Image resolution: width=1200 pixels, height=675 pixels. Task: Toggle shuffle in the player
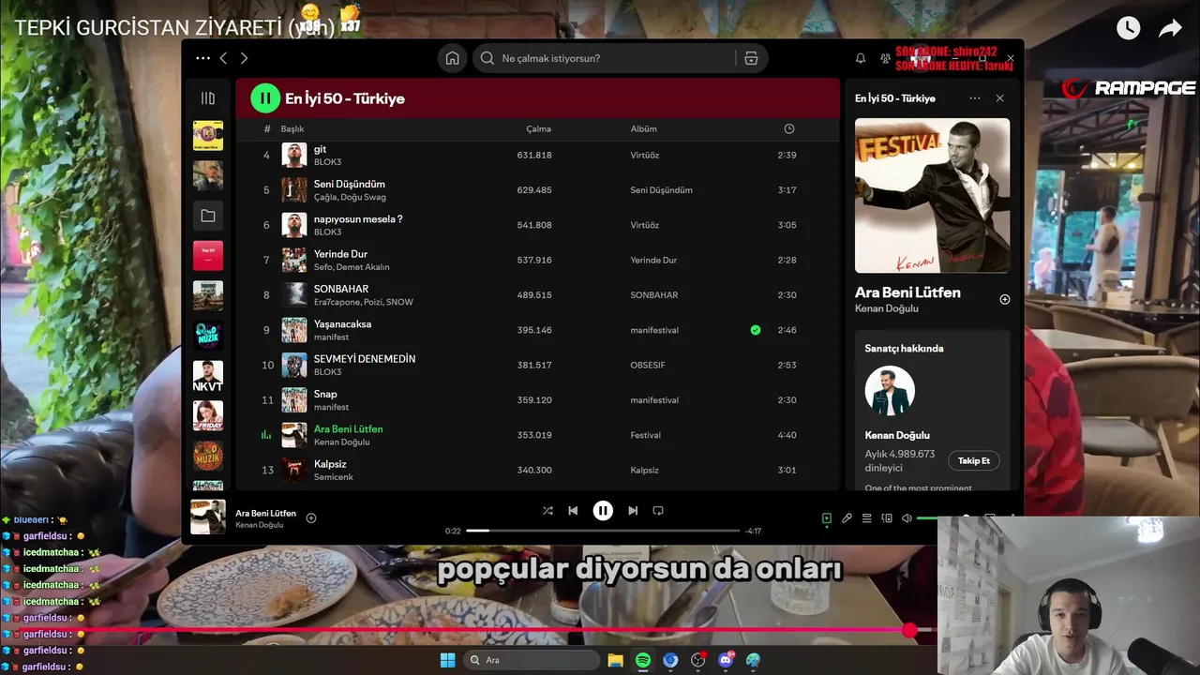point(547,511)
